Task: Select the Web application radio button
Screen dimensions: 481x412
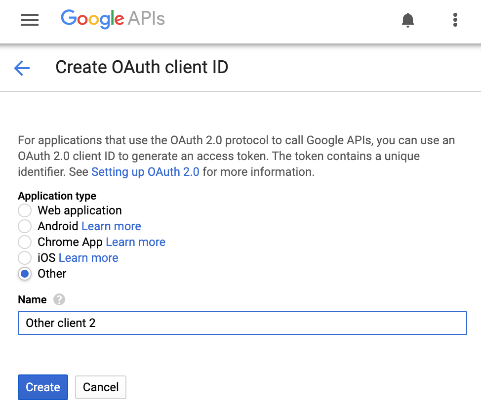Action: pos(25,210)
